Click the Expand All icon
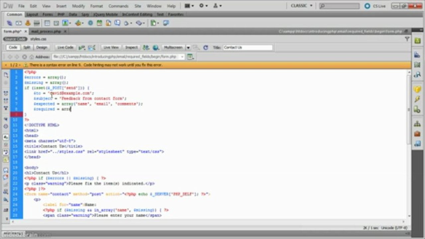Viewport: 425px width, 239px height. (x=6, y=108)
